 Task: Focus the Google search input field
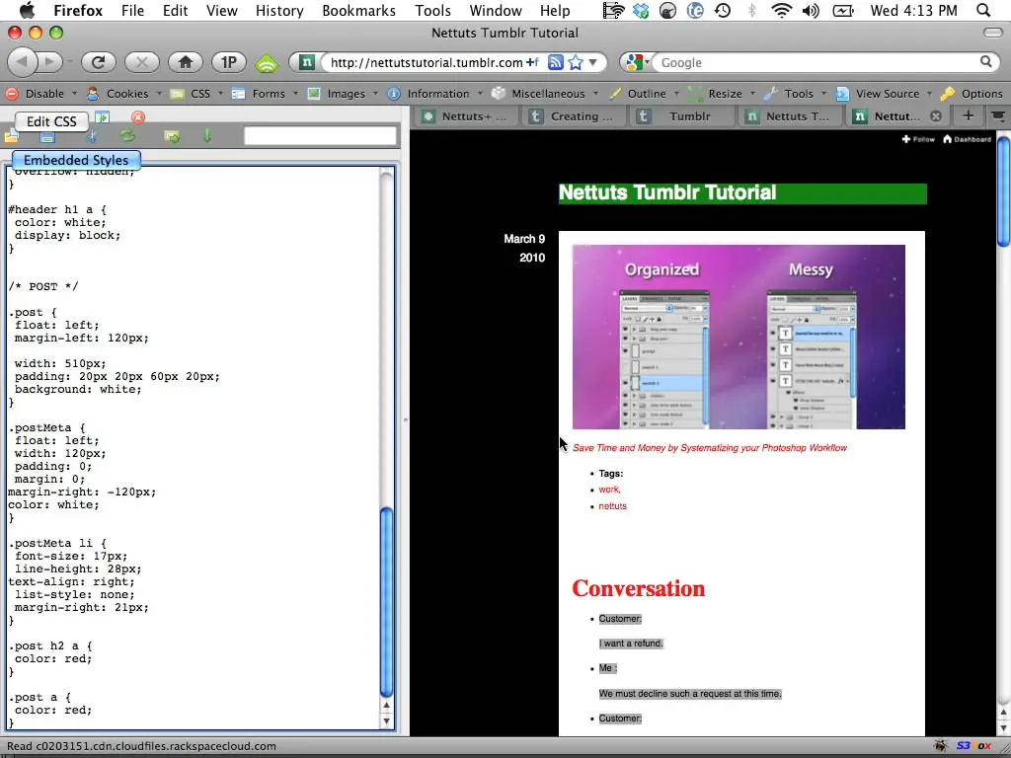coord(817,62)
